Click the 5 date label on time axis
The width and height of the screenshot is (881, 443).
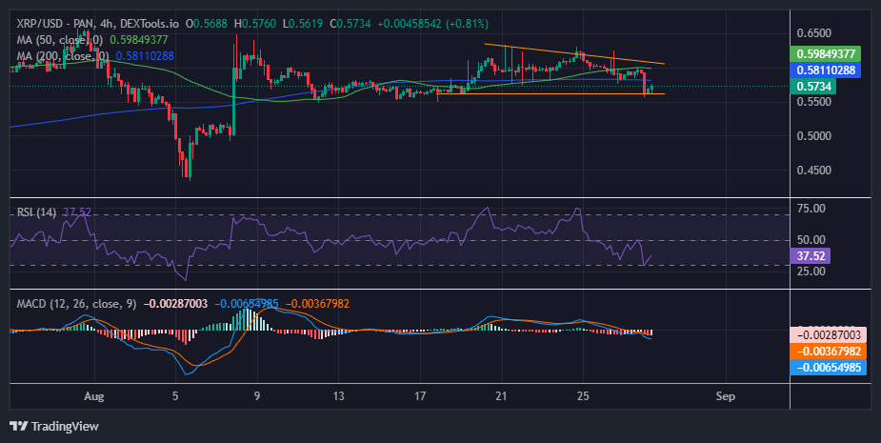point(175,396)
